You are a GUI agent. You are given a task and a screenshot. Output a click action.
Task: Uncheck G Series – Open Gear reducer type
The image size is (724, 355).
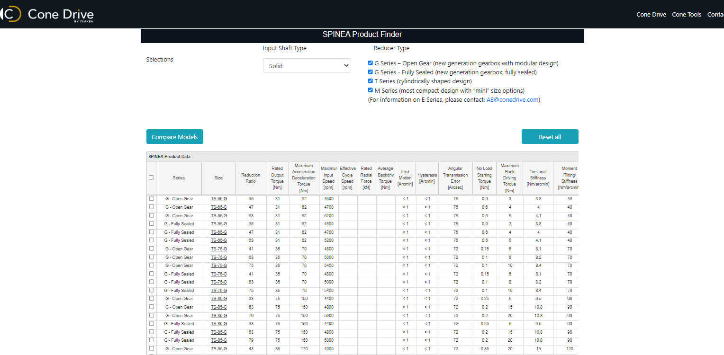tap(371, 62)
